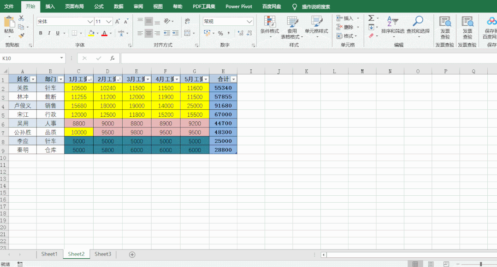Toggle Italic formatting

point(49,33)
